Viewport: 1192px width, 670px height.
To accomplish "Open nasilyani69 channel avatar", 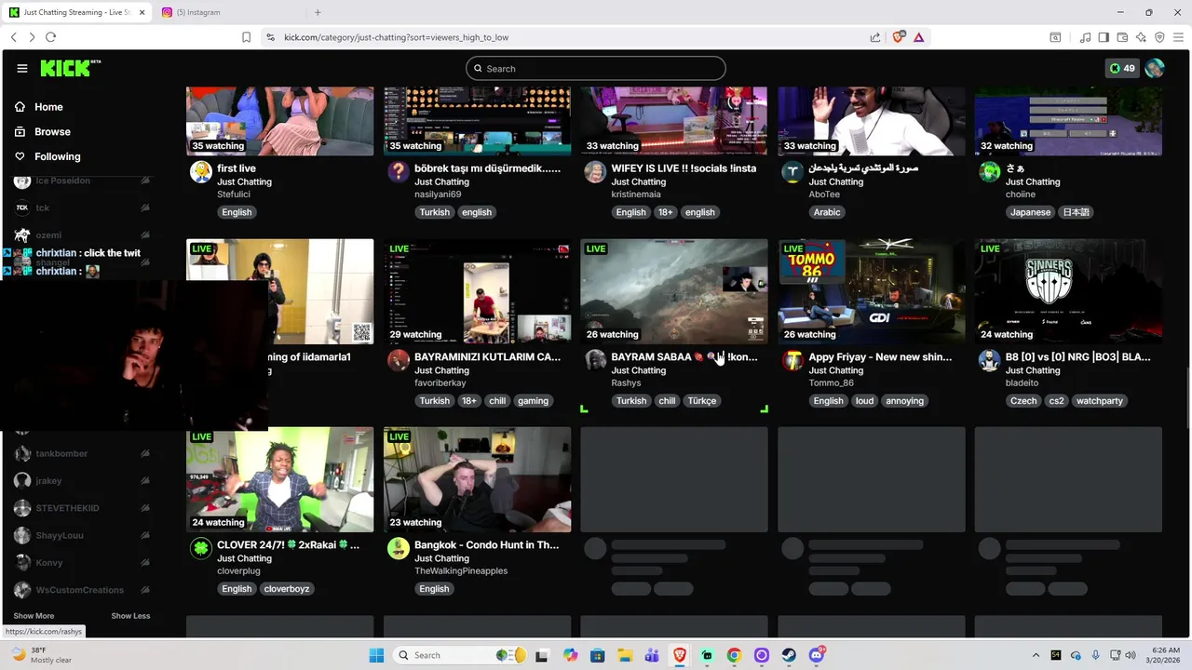I will click(399, 172).
